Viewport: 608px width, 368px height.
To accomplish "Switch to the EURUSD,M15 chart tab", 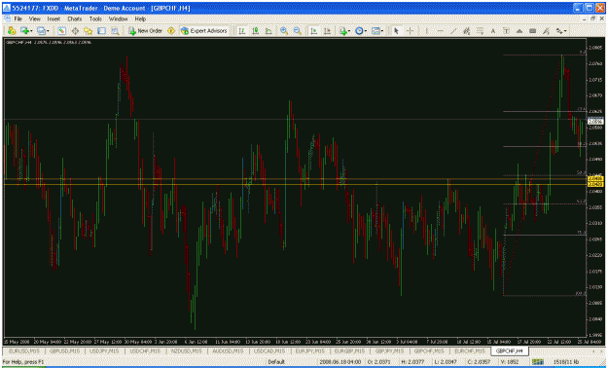I will tap(24, 350).
